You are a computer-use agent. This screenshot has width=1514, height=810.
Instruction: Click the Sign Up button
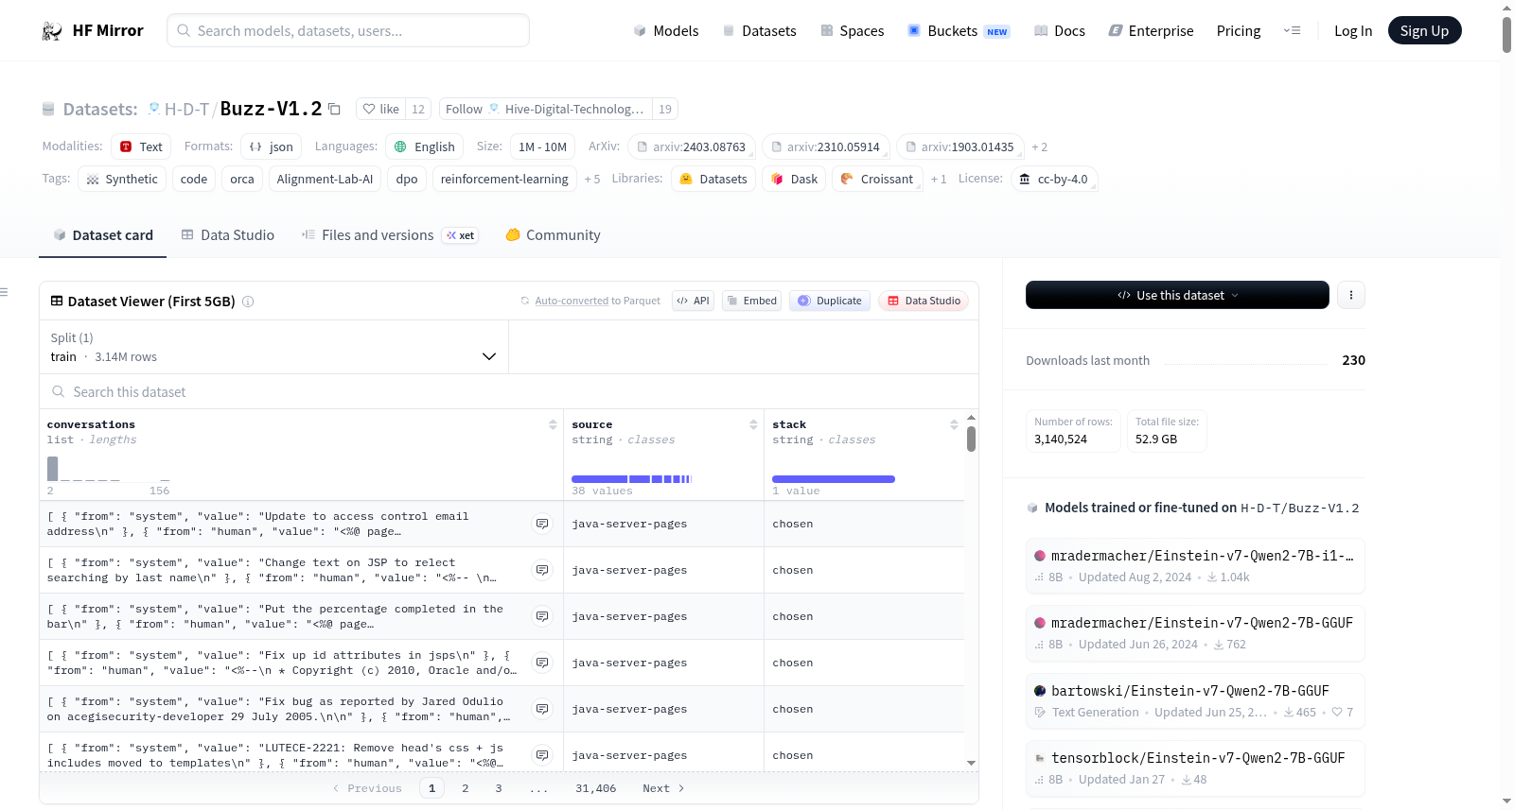1424,30
